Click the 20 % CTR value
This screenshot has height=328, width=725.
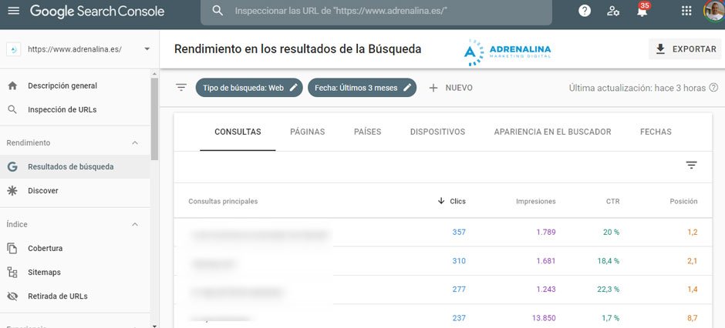click(x=612, y=232)
